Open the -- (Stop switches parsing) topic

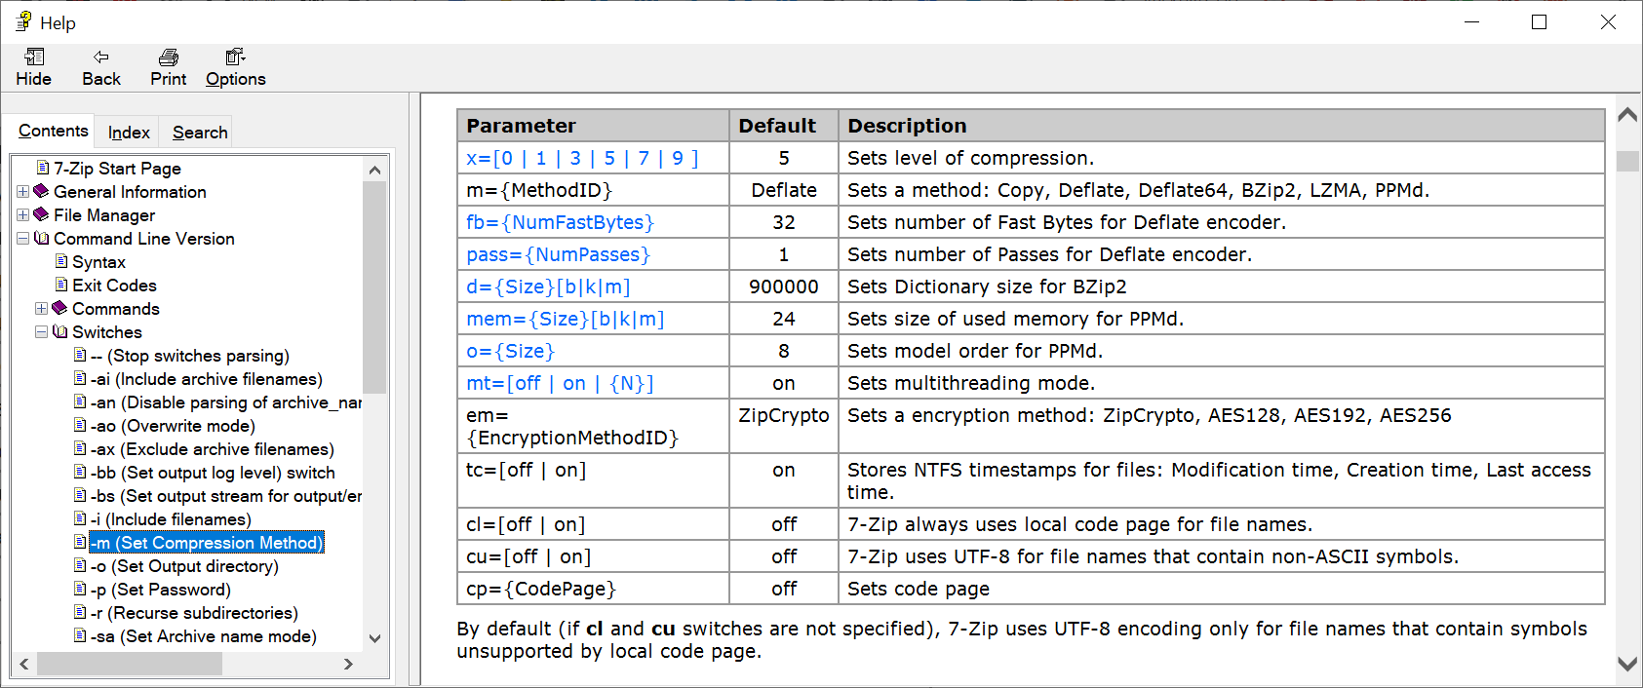click(x=190, y=356)
